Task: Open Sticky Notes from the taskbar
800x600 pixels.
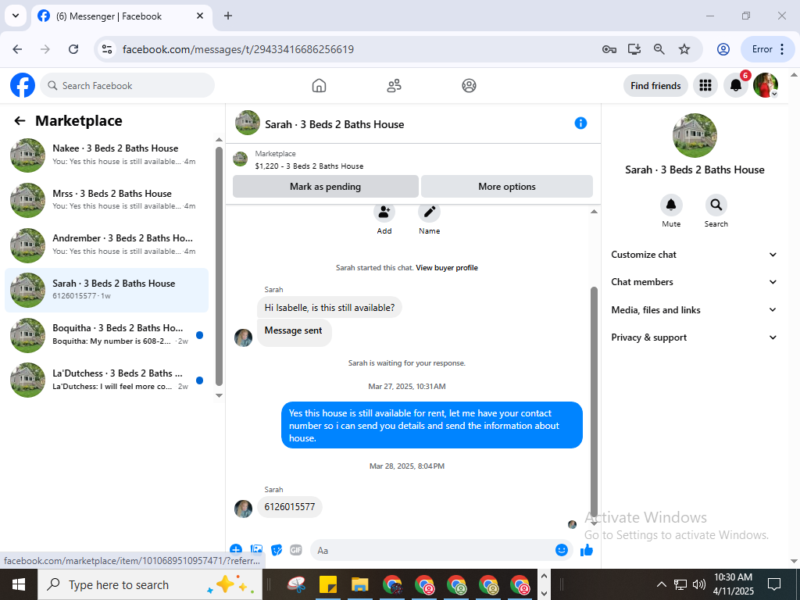Action: [x=327, y=584]
